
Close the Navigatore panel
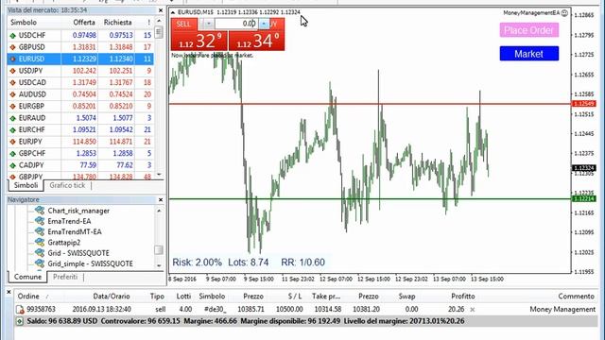tap(161, 199)
